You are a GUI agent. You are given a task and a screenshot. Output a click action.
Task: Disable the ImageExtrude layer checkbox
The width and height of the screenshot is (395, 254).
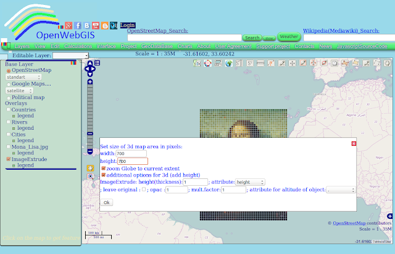[x=8, y=159]
